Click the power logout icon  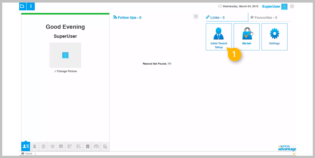coord(292,6)
